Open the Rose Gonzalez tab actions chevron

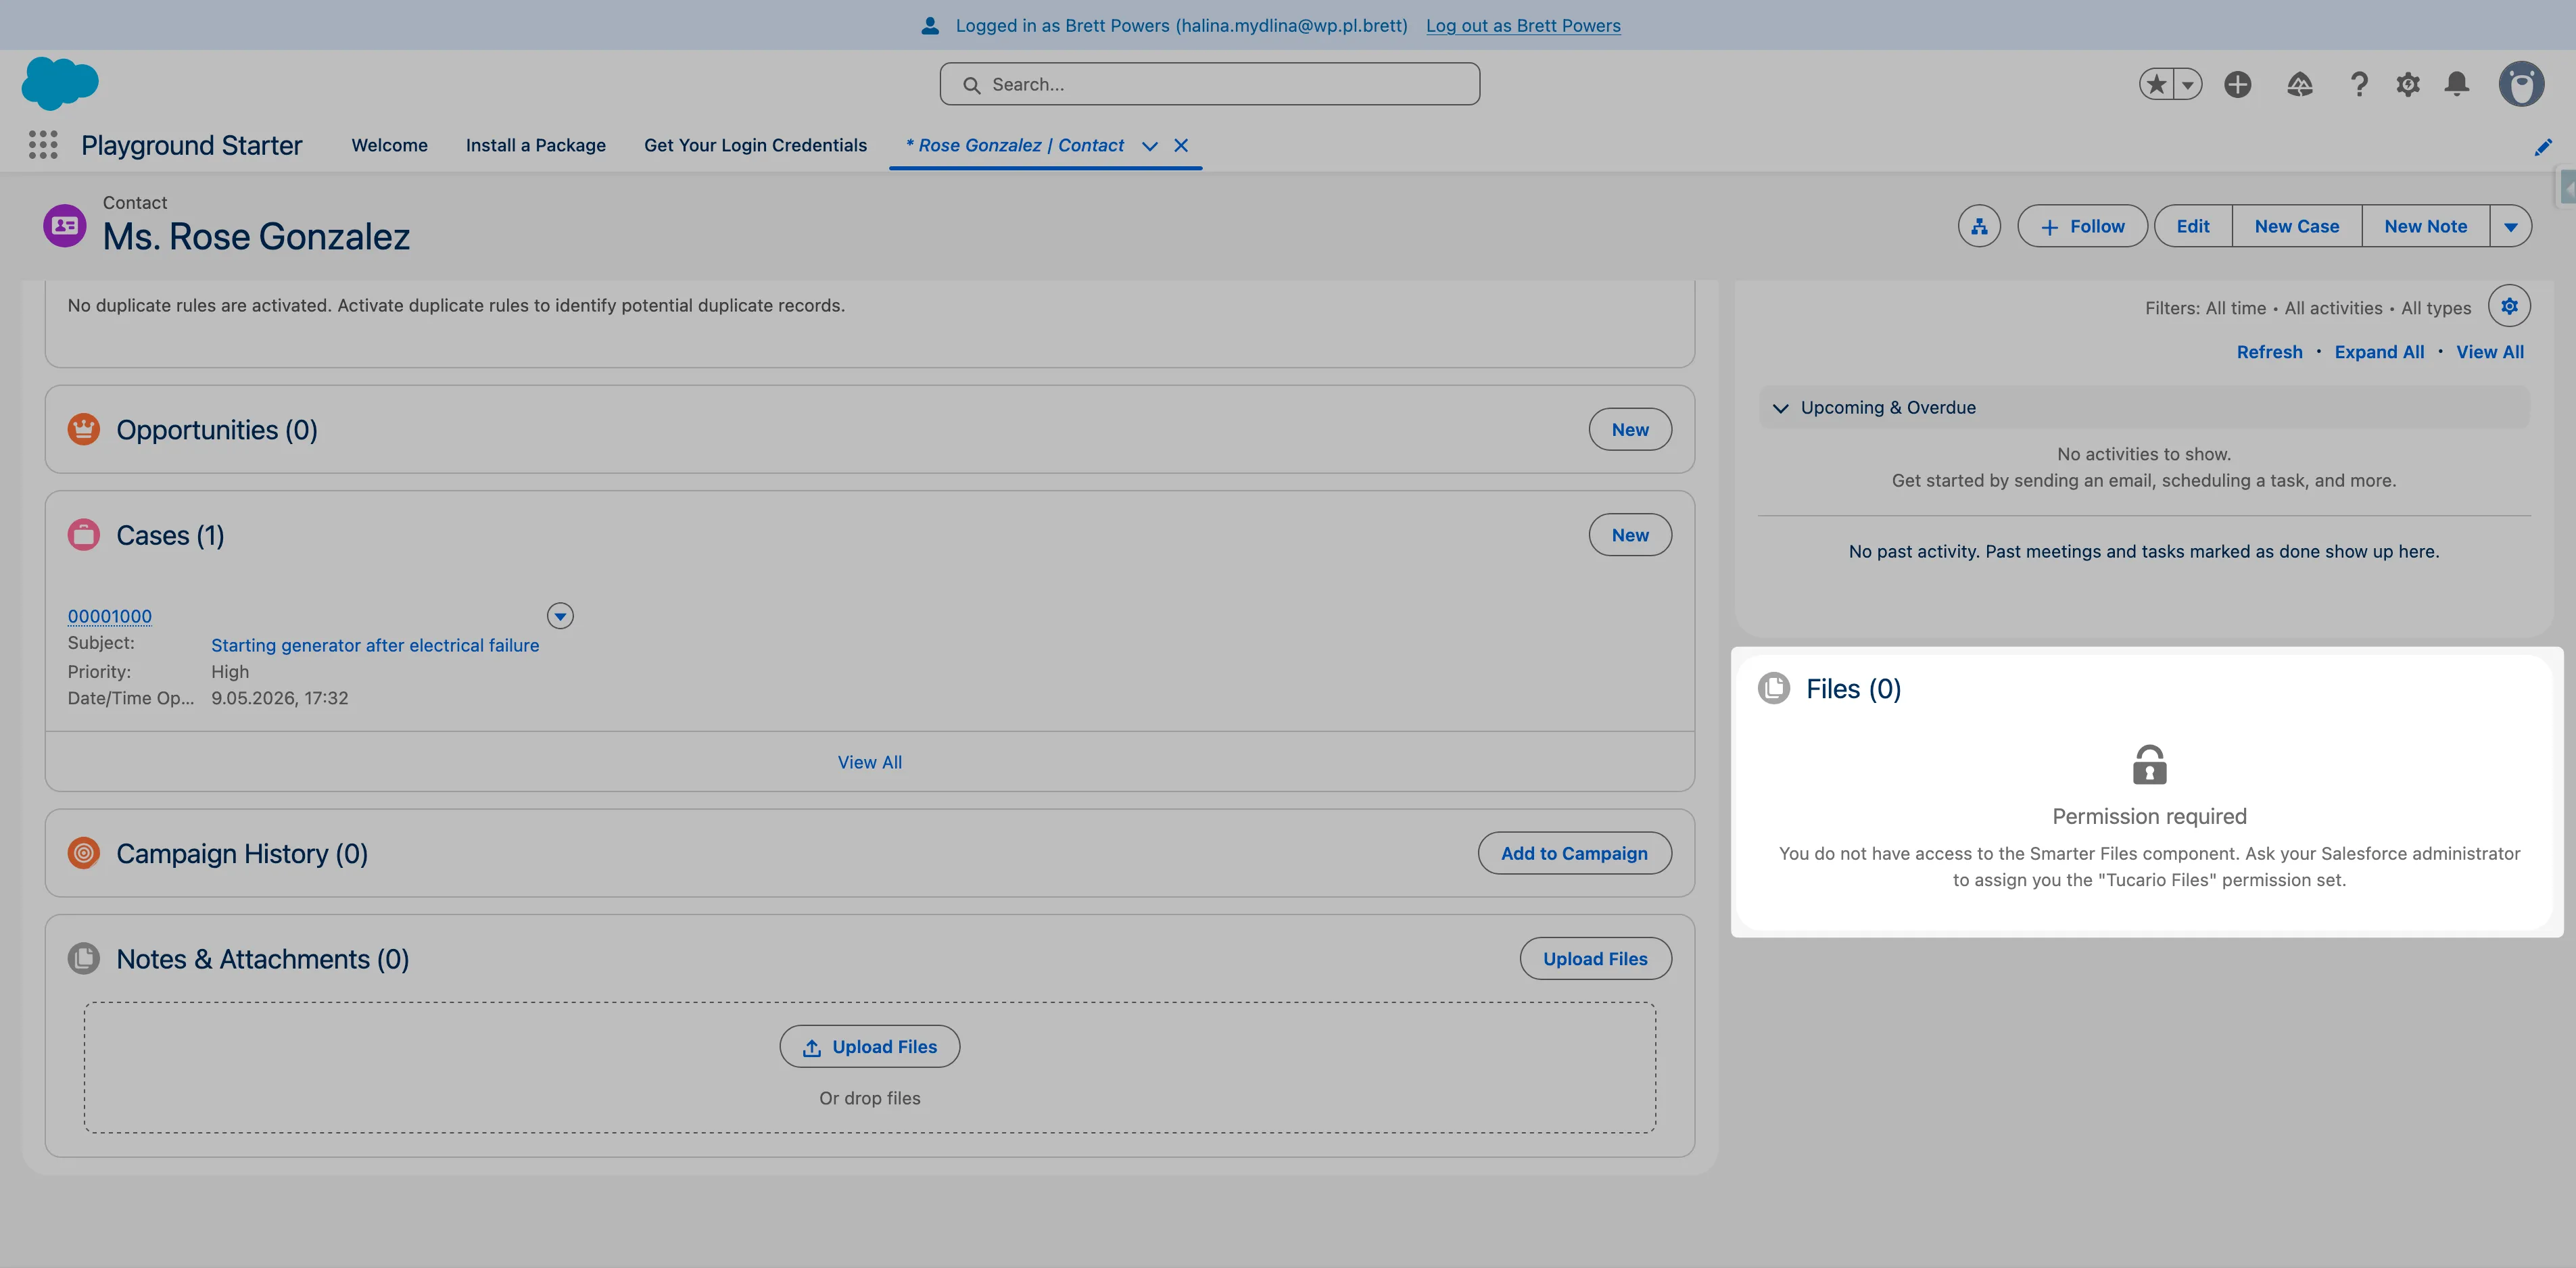(1150, 146)
